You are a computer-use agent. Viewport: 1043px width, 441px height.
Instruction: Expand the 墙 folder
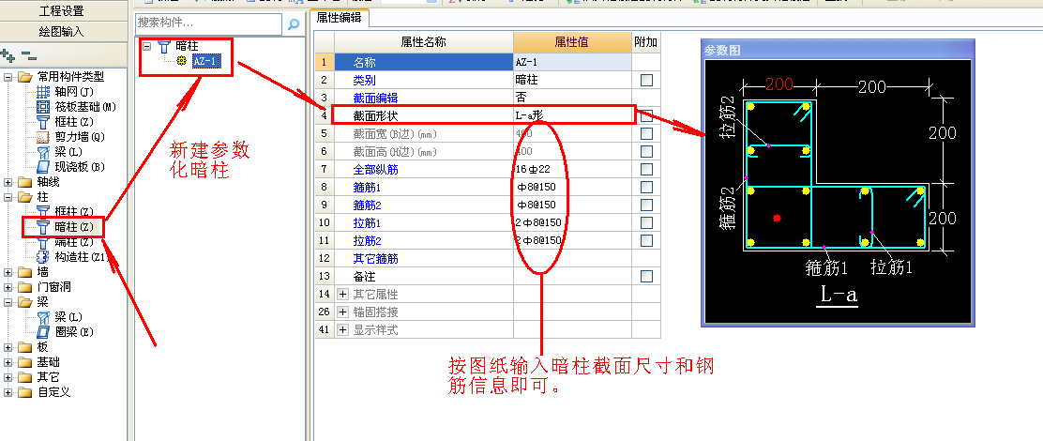8,272
